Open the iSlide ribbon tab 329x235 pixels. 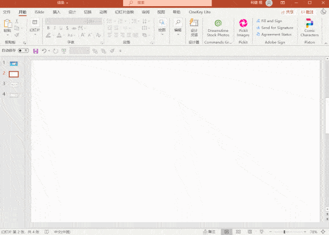point(39,11)
